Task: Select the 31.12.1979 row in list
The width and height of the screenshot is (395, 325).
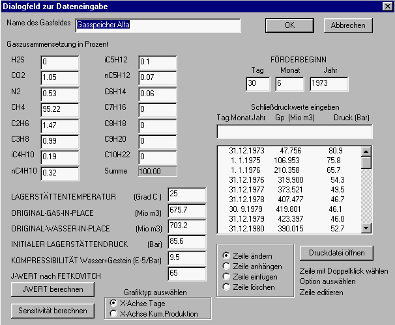Action: (289, 219)
